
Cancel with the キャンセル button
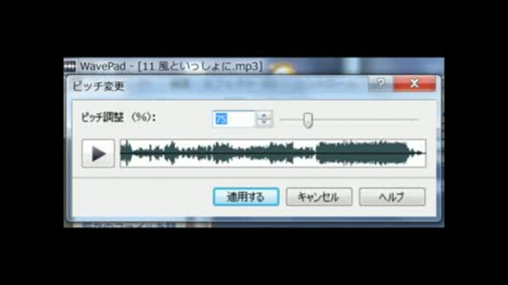click(x=319, y=196)
